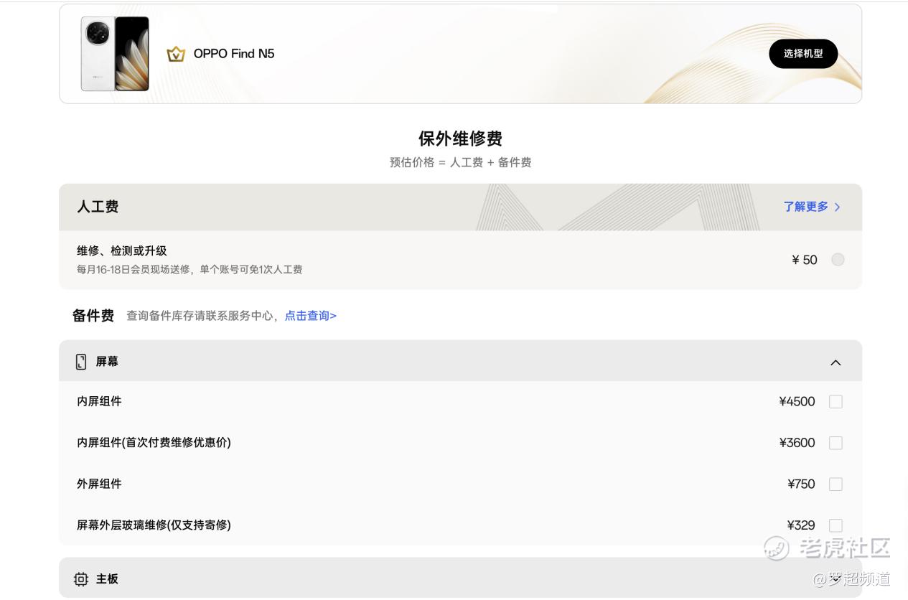The height and width of the screenshot is (600, 908).
Task: Click the phone screen icon beside 屏幕
Action: click(81, 362)
